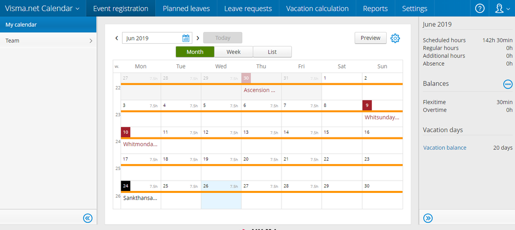
Task: Go to the previous month arrow
Action: [x=117, y=38]
